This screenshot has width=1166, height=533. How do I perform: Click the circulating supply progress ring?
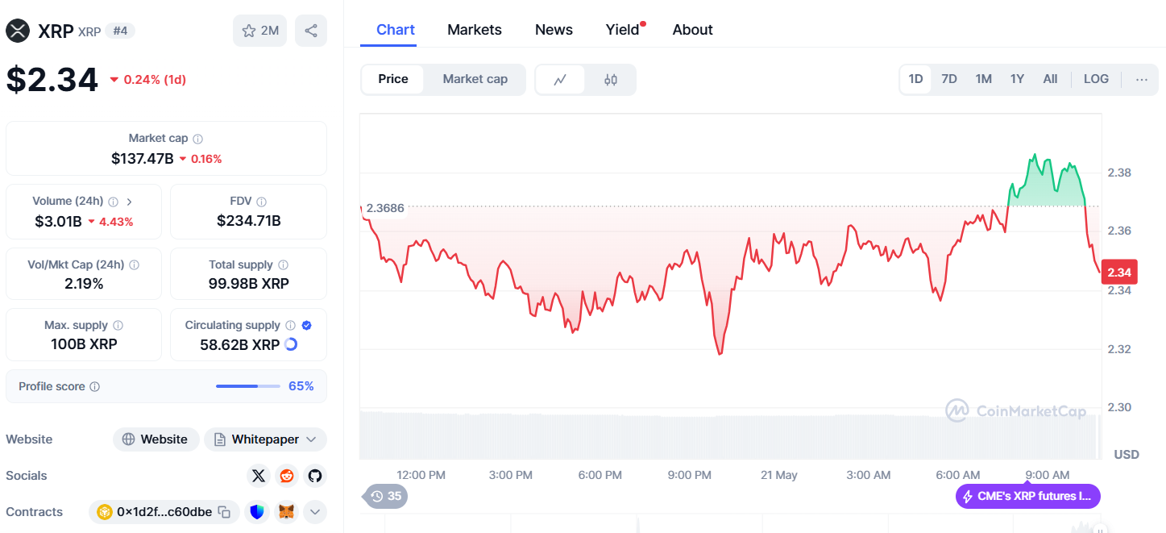[291, 344]
